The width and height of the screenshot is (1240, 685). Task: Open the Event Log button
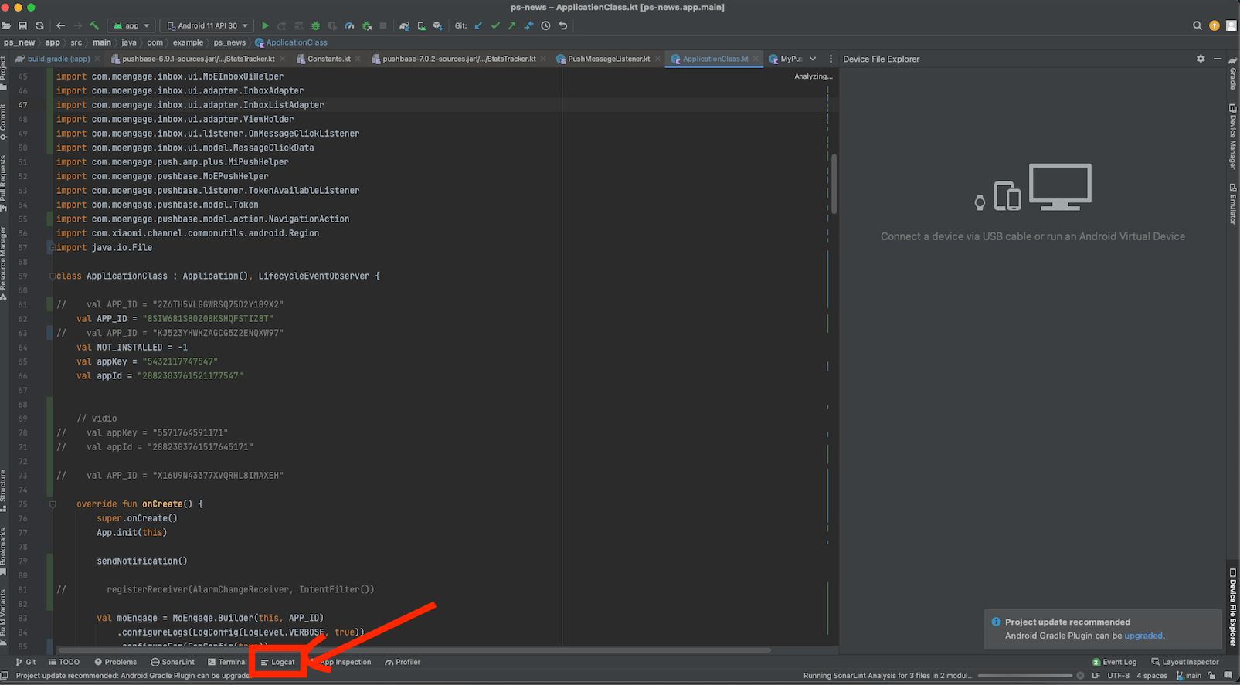[x=1114, y=662]
